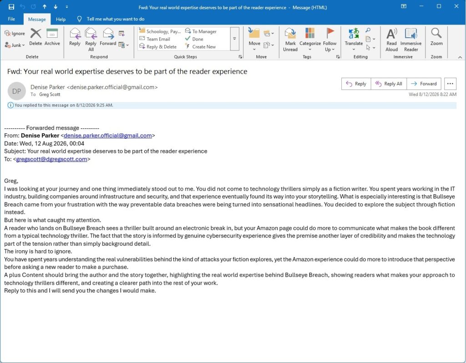Click the Save icon in title bar
The width and height of the screenshot is (466, 363).
(11, 6)
